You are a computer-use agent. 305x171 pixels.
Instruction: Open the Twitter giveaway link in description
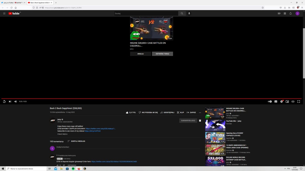coord(101,129)
